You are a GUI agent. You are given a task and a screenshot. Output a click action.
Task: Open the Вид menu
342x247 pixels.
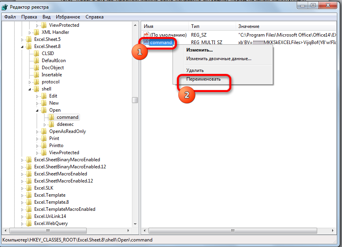pyautogui.click(x=46, y=17)
